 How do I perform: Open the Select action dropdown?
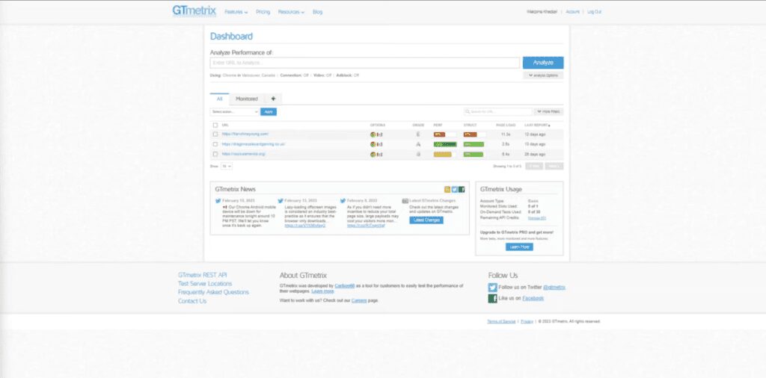pos(234,112)
